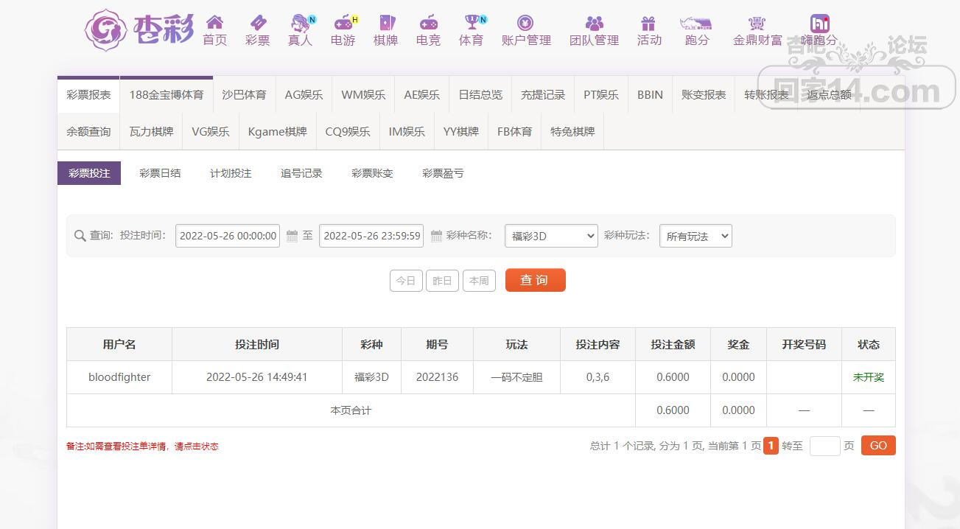960x529 pixels.
Task: Click the page number input field
Action: click(x=824, y=446)
